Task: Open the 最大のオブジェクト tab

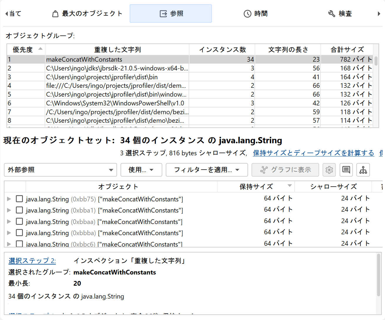Action: click(x=88, y=14)
